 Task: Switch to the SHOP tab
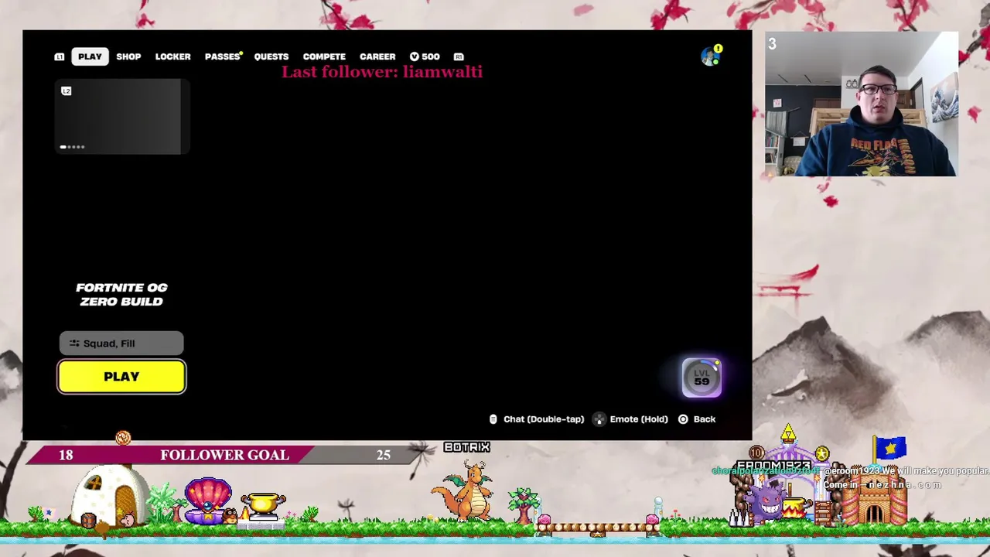pos(128,56)
